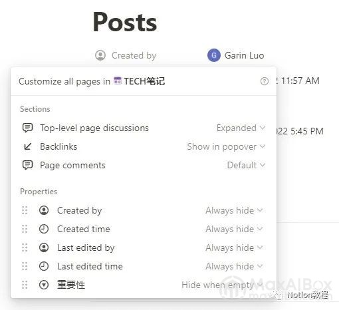This screenshot has height=310, width=339.
Task: Click the Posts page title
Action: pyautogui.click(x=125, y=22)
